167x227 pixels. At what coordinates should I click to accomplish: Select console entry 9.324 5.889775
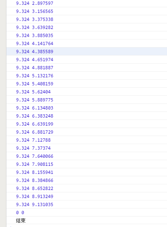[87, 100]
